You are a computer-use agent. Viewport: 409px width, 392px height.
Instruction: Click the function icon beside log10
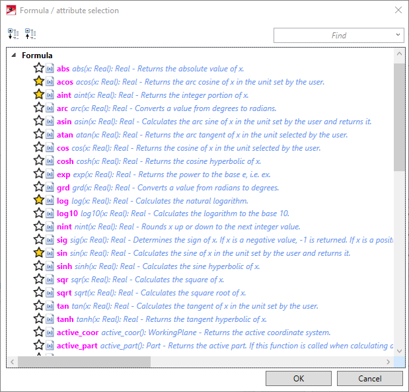click(x=50, y=214)
